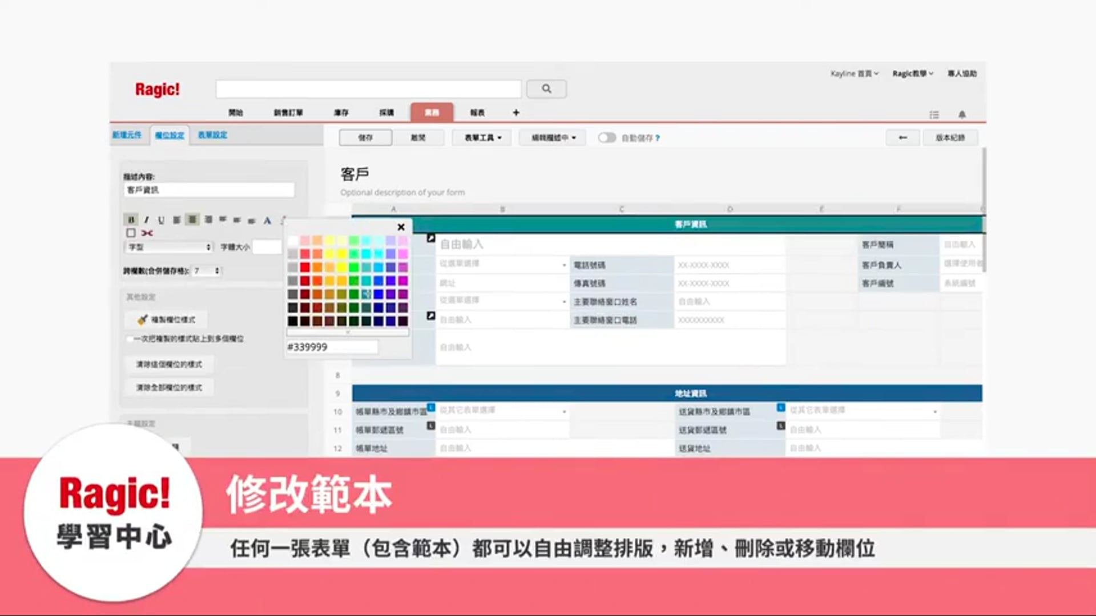This screenshot has height=616, width=1096.
Task: Toggle the auto-save switch
Action: click(607, 137)
